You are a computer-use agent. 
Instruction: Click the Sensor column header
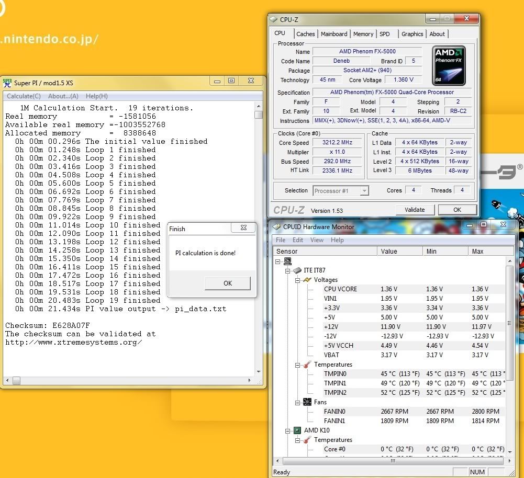pos(325,252)
